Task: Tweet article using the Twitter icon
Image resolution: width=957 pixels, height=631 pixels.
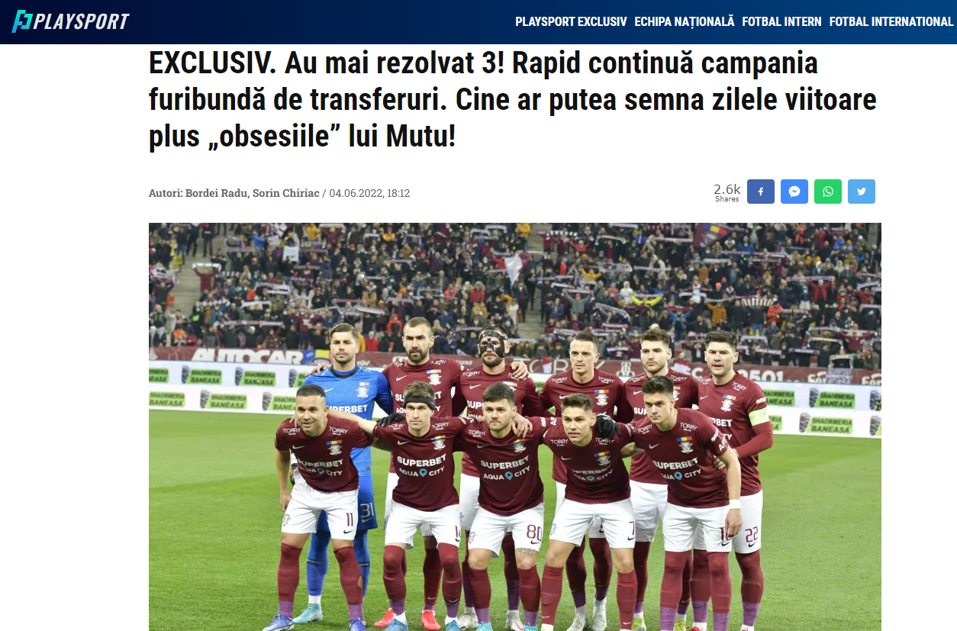Action: [862, 192]
